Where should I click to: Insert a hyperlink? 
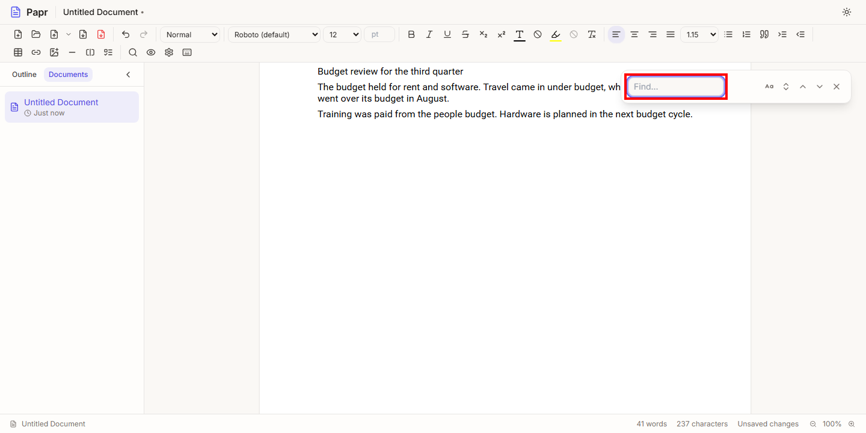click(x=36, y=52)
